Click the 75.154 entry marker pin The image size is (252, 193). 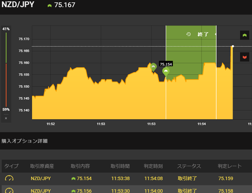pyautogui.click(x=166, y=72)
